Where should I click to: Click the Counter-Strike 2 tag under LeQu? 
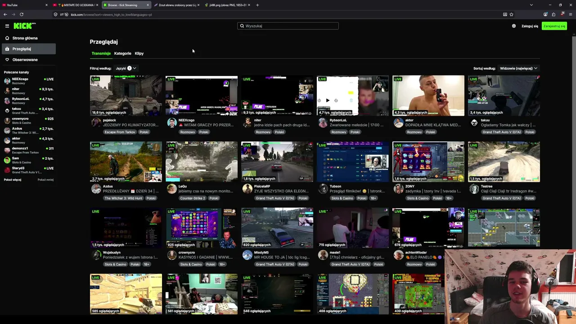(193, 198)
